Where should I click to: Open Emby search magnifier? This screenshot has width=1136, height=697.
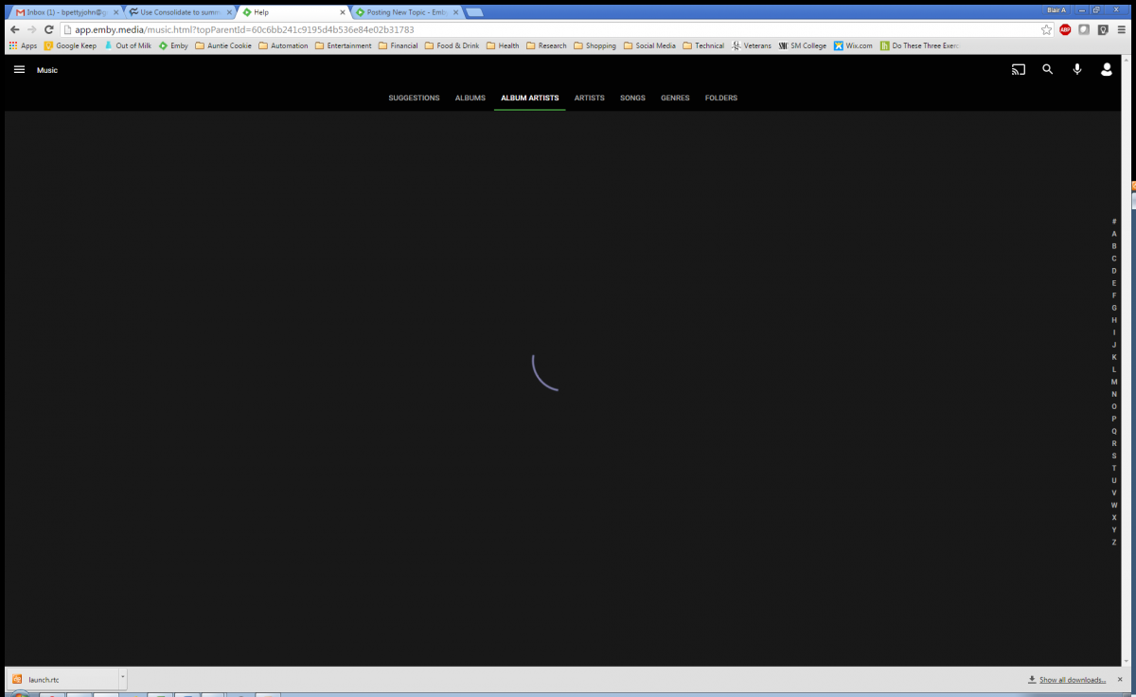coord(1048,69)
